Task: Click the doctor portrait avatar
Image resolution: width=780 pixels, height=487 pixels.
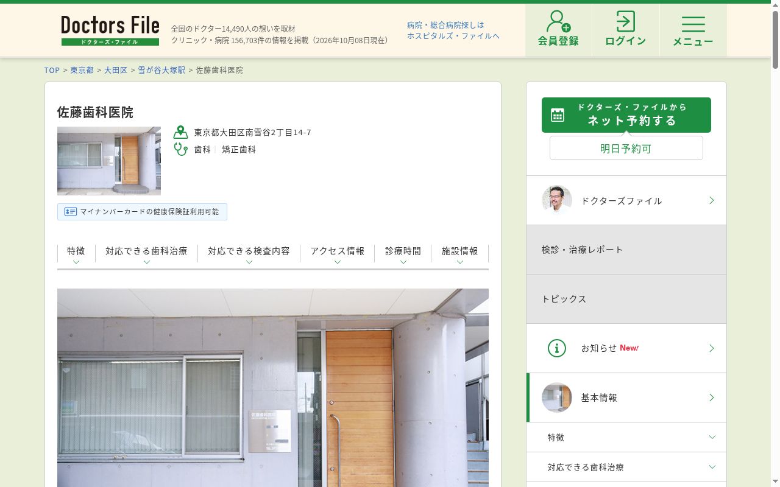Action: click(x=557, y=200)
